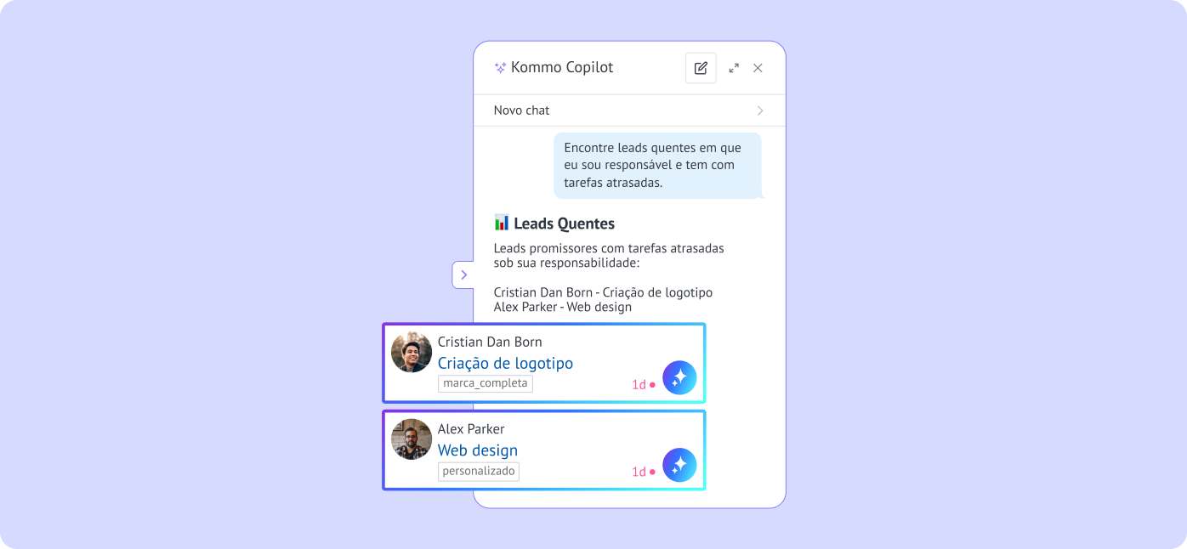Expand the Copilot panel to fullscreen
This screenshot has height=549, width=1187.
pos(734,68)
